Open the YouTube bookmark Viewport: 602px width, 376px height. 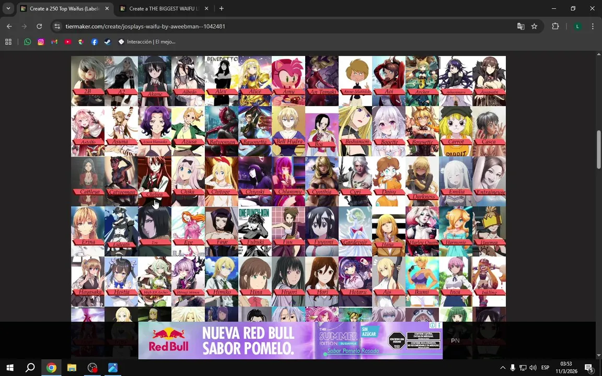(67, 42)
